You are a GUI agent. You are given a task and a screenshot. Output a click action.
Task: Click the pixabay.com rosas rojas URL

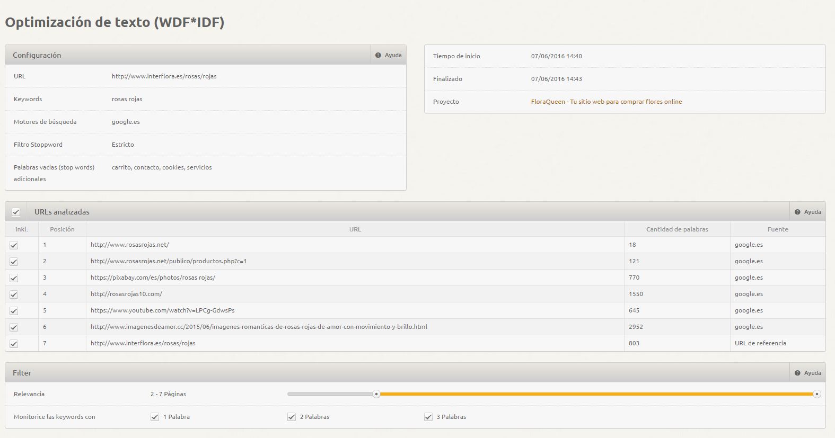tap(153, 278)
